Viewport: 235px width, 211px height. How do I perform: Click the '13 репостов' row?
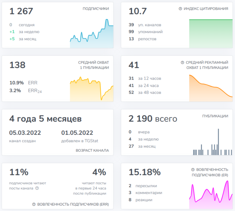pos(142,39)
